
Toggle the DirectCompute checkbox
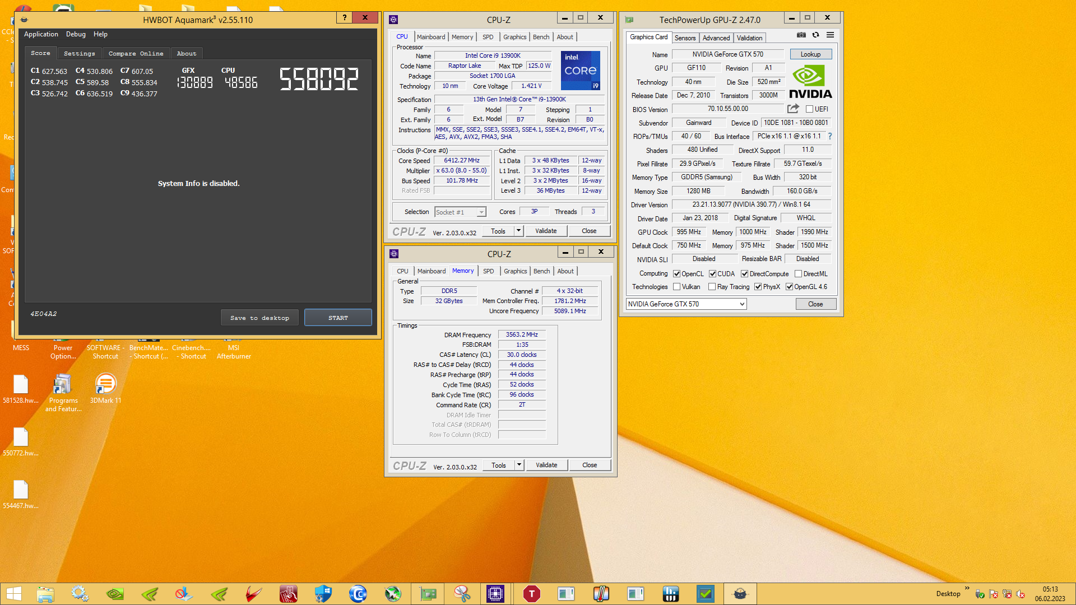[x=744, y=274]
